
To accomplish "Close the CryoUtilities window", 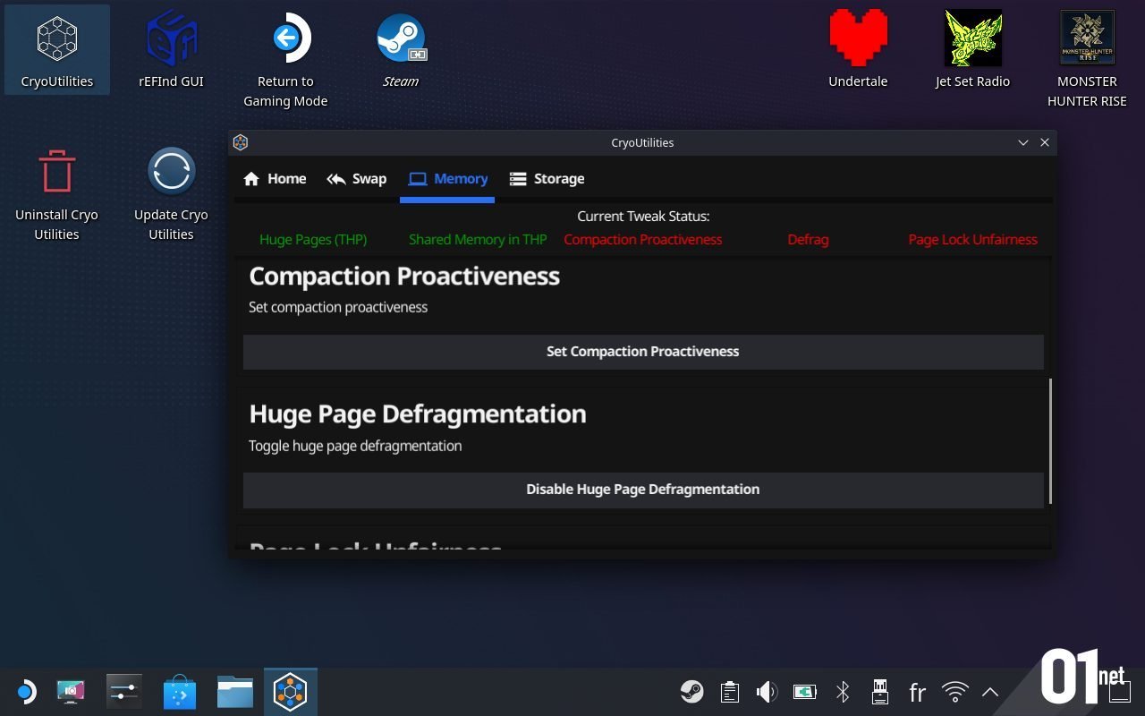I will [x=1044, y=142].
